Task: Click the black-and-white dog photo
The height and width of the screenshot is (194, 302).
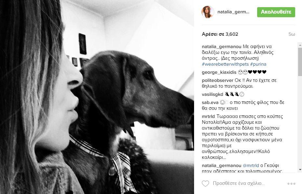Action: click(x=97, y=97)
